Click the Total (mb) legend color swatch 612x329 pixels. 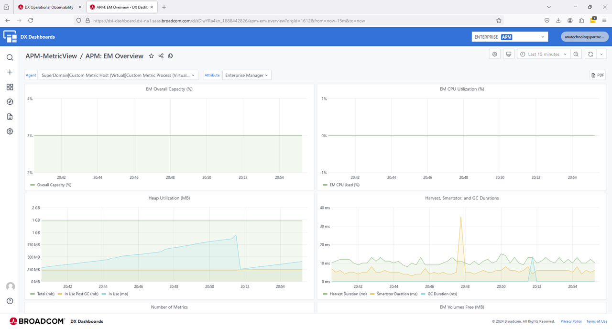click(x=33, y=294)
